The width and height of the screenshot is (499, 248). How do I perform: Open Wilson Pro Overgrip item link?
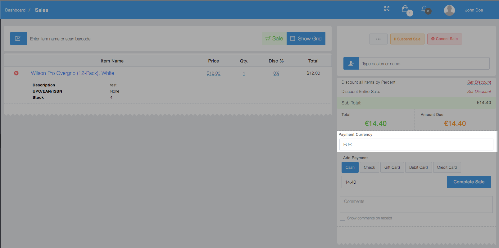72,73
